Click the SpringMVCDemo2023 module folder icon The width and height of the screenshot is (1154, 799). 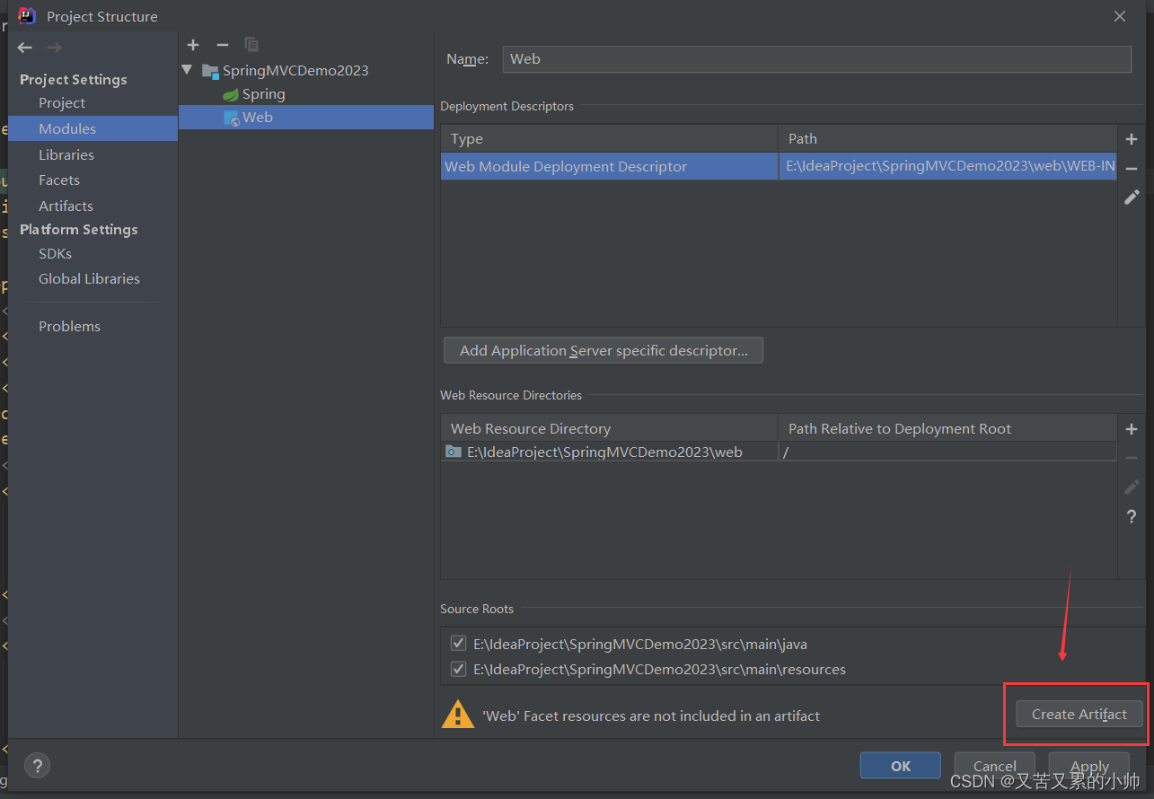point(210,71)
